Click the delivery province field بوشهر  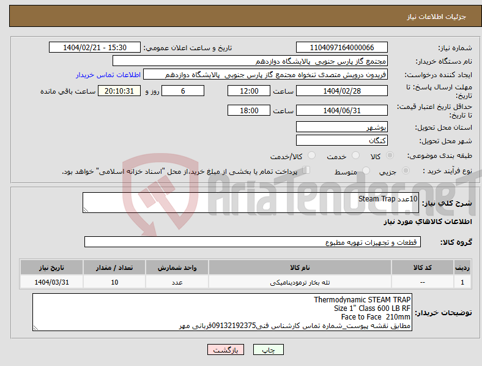click(342, 127)
